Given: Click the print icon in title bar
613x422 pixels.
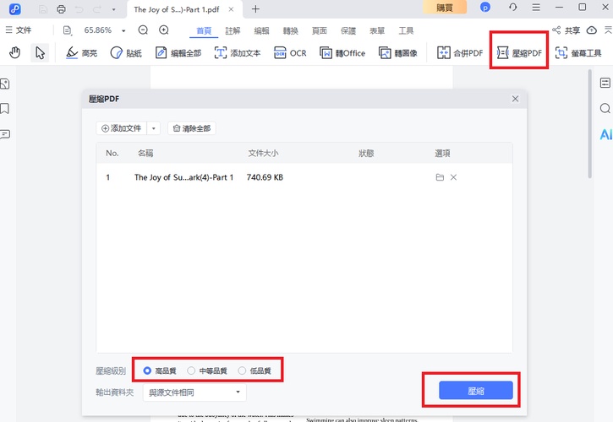Looking at the screenshot, I should tap(61, 9).
